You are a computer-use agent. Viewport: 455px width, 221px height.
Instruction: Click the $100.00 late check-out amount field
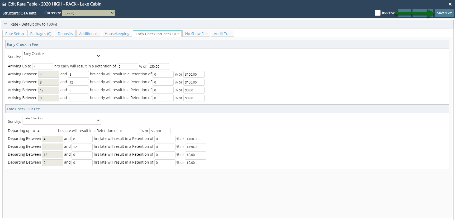(196, 139)
